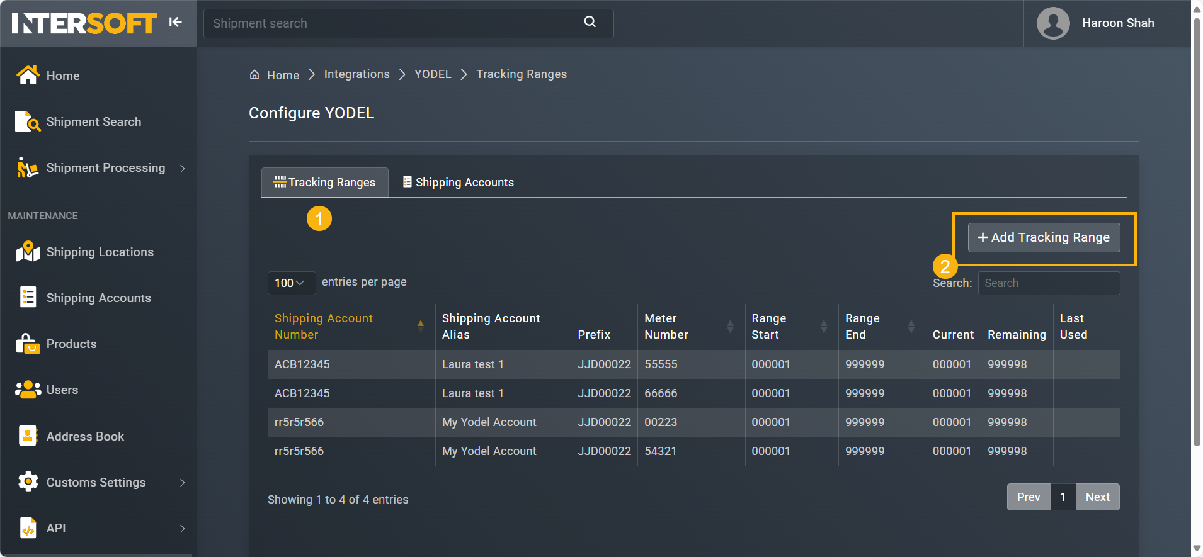Click the breadcrumb home icon
Screen dimensions: 1203x557
(x=254, y=74)
